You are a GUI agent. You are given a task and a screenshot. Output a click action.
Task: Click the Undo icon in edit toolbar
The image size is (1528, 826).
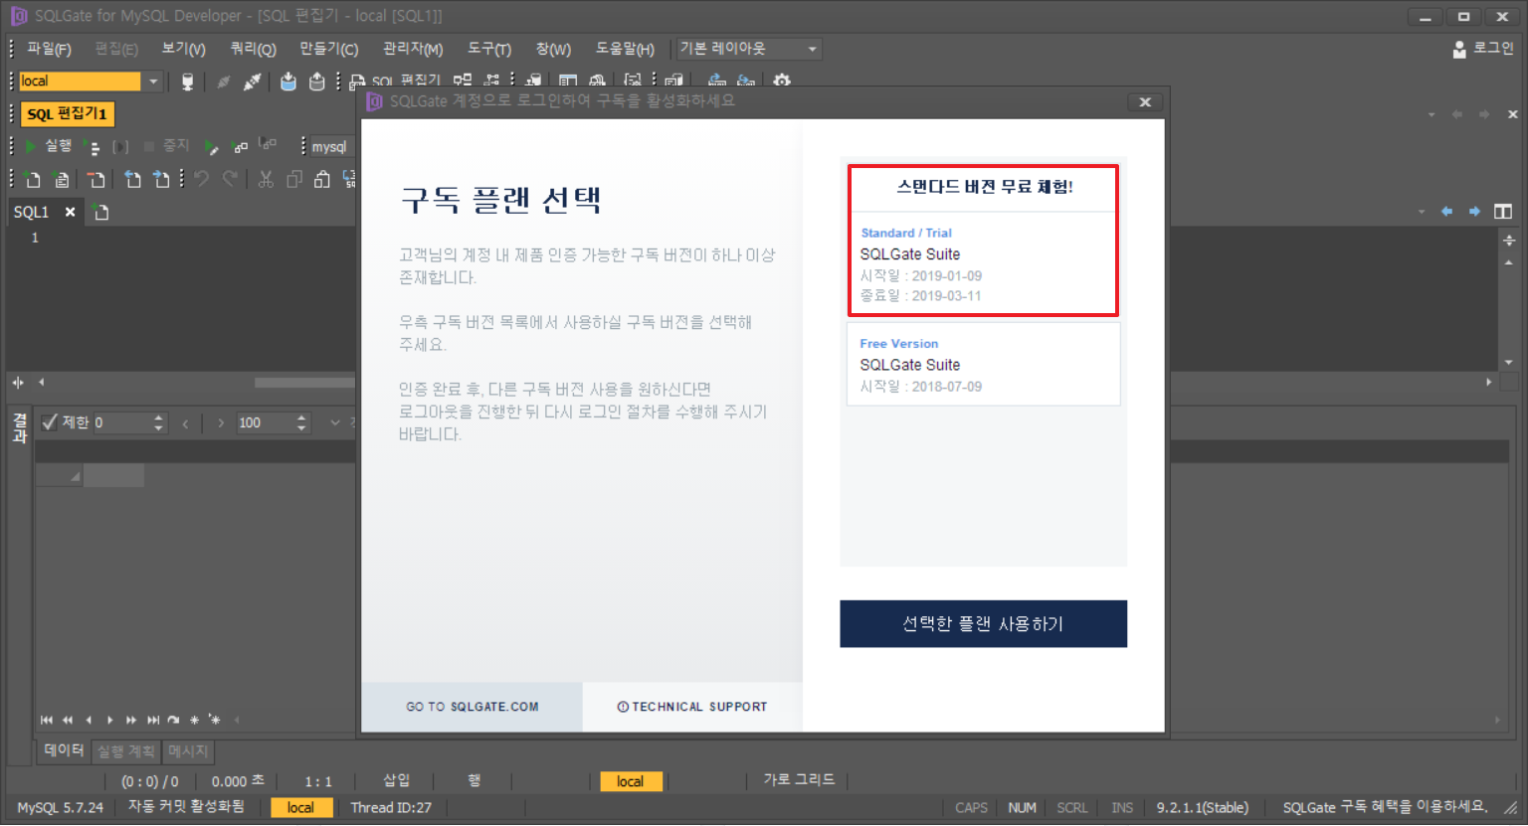pos(202,179)
